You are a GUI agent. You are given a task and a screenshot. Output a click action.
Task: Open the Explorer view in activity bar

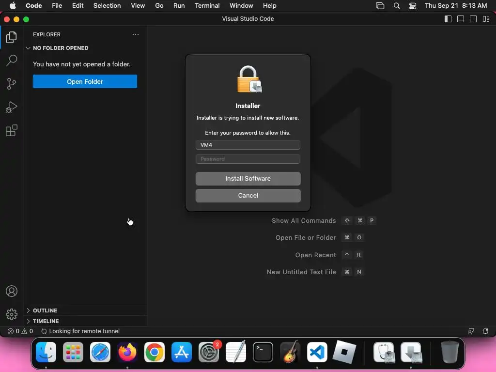pyautogui.click(x=12, y=37)
